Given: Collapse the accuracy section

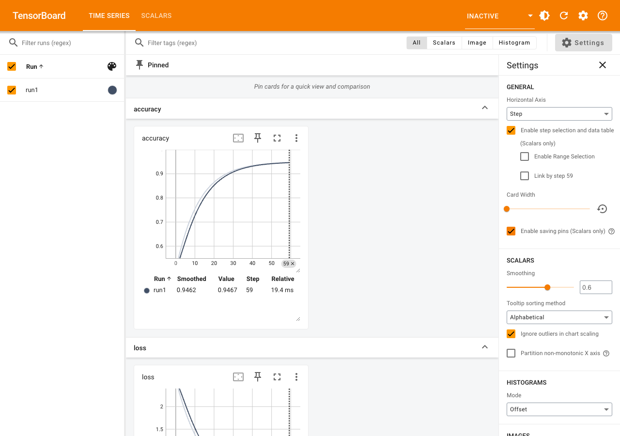Looking at the screenshot, I should pos(485,108).
